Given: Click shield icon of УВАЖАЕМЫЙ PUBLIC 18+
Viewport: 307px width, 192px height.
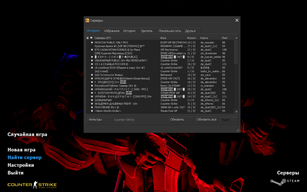Looking at the screenshot, I should [x=92, y=61].
